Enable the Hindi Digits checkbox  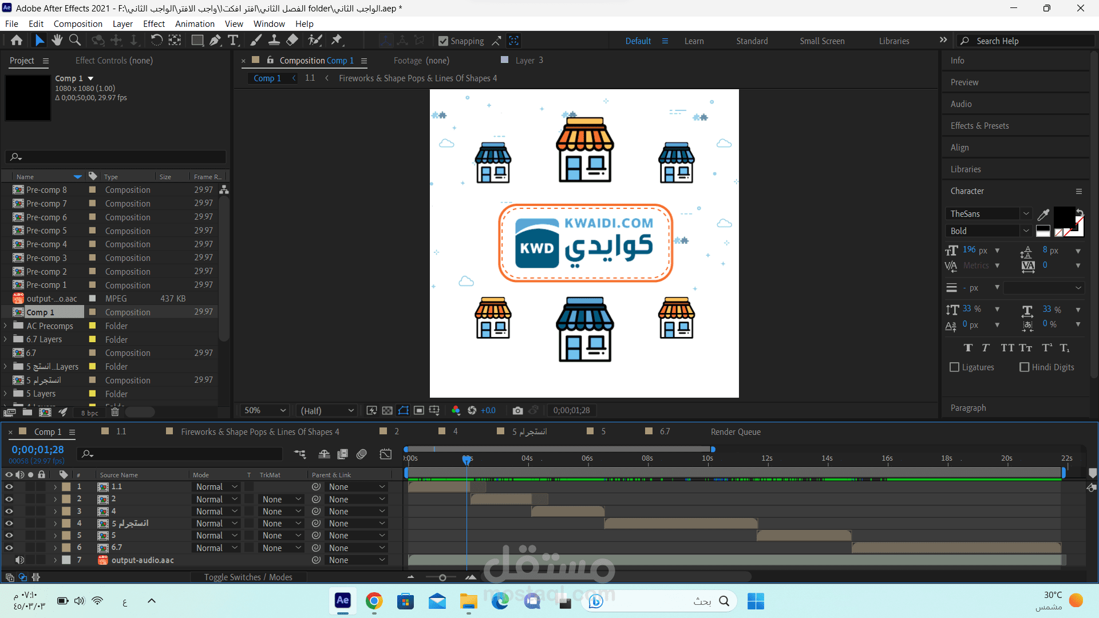[1025, 367]
